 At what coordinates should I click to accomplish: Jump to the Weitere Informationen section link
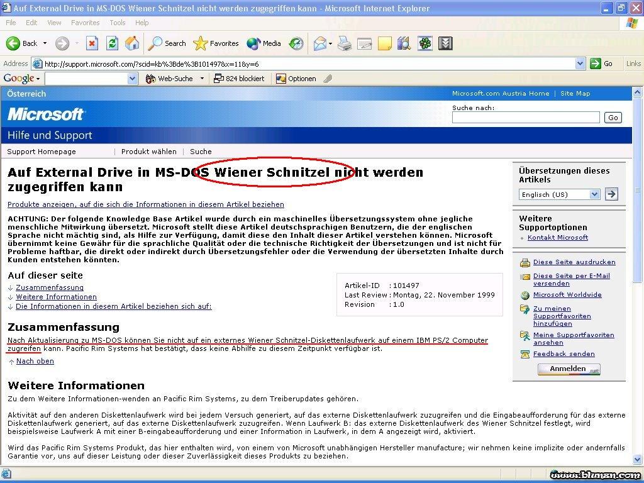tap(56, 297)
